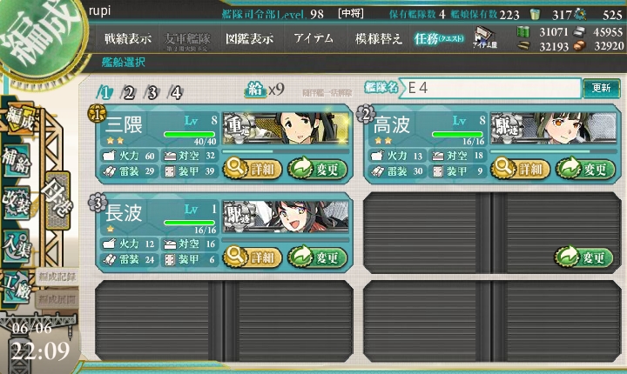Open the 入渠 (Docking) sidebar icon
This screenshot has width=627, height=374.
point(17,246)
